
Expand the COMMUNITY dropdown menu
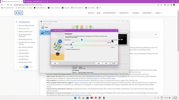[124, 13]
